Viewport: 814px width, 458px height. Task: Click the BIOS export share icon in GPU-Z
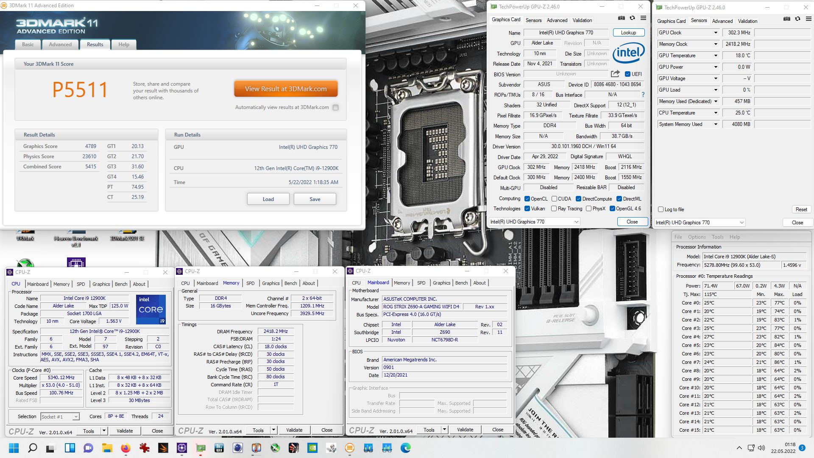click(615, 74)
